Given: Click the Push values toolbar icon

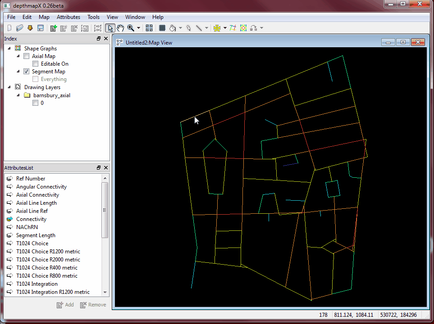Looking at the screenshot, I should pos(85,28).
